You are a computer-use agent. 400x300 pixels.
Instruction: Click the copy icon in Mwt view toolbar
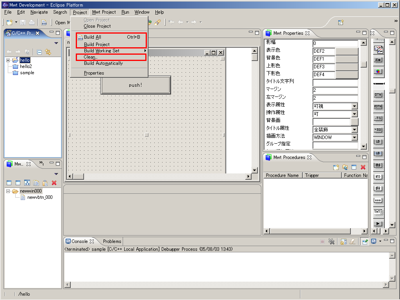coord(36,183)
